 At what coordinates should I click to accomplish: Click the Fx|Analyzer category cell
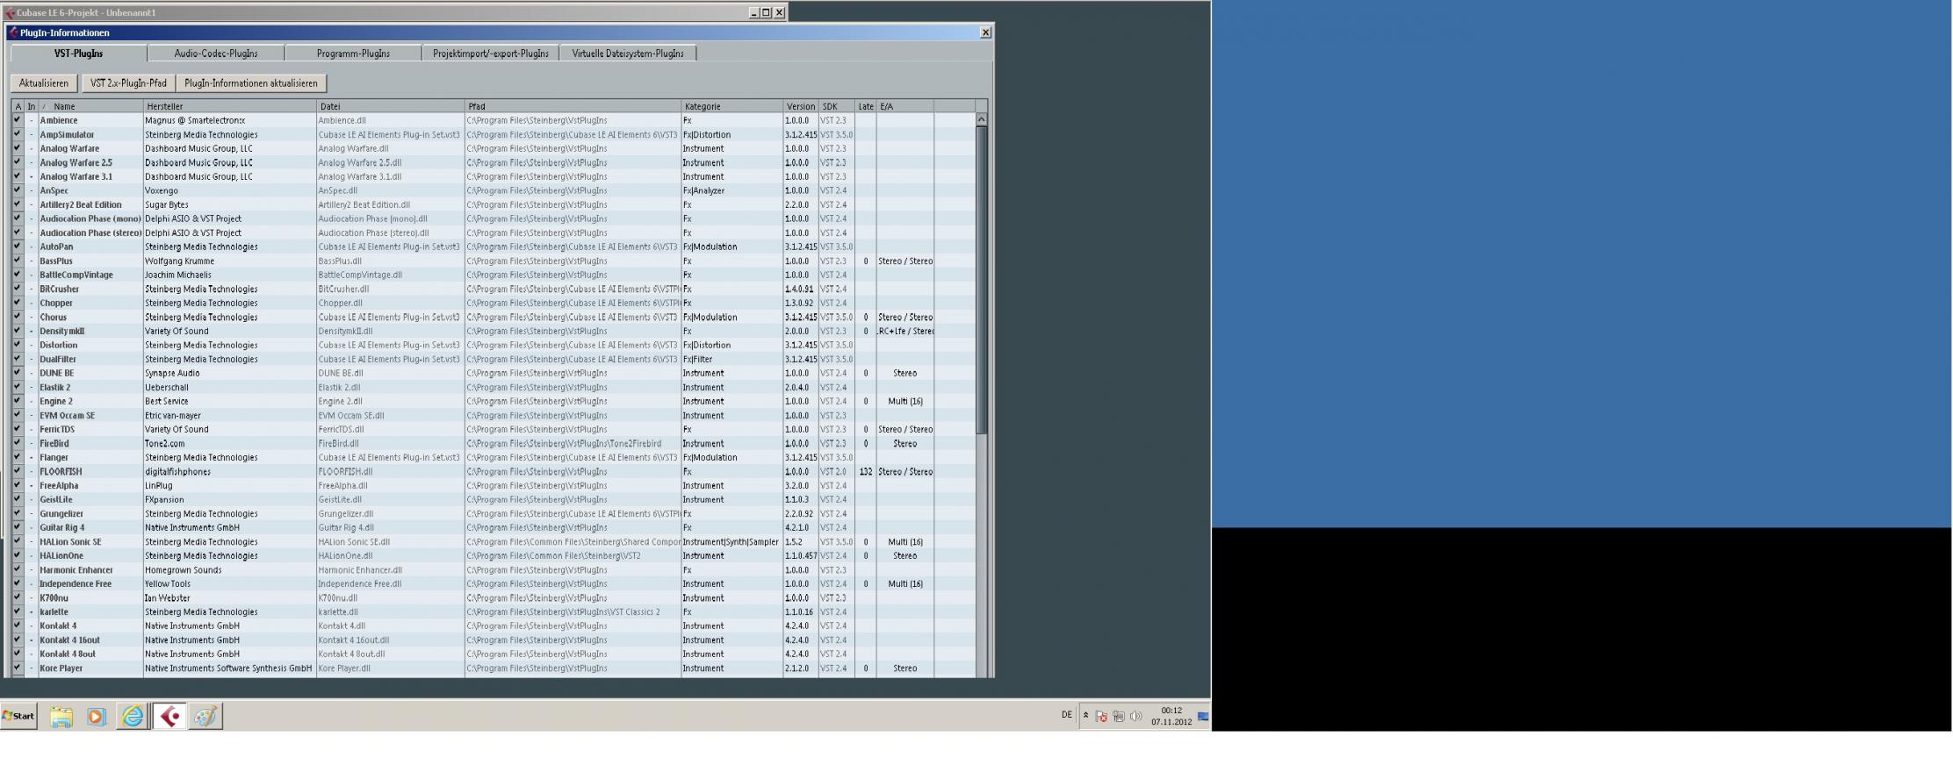tap(703, 190)
